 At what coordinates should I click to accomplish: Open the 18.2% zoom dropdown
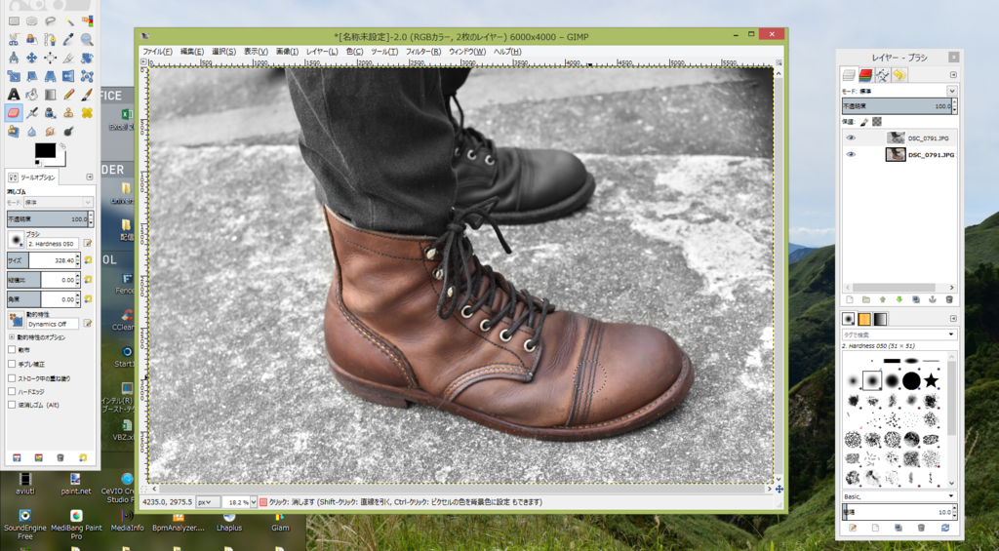[254, 502]
